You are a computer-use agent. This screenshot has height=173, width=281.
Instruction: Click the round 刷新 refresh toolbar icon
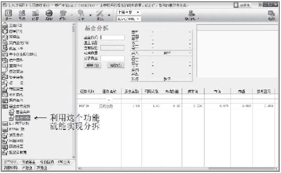click(x=49, y=13)
